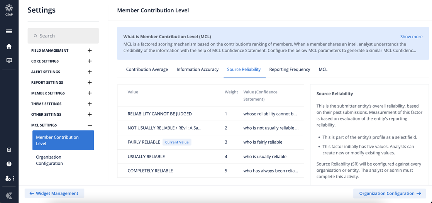Go to Organization Configuration next button
This screenshot has height=203, width=432.
(390, 193)
